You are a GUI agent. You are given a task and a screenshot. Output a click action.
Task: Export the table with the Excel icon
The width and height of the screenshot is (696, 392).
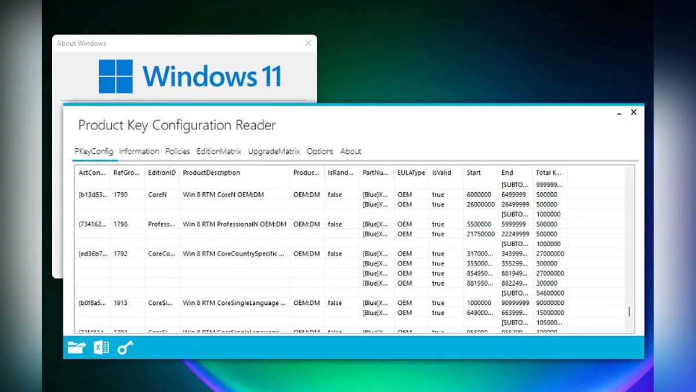click(101, 347)
